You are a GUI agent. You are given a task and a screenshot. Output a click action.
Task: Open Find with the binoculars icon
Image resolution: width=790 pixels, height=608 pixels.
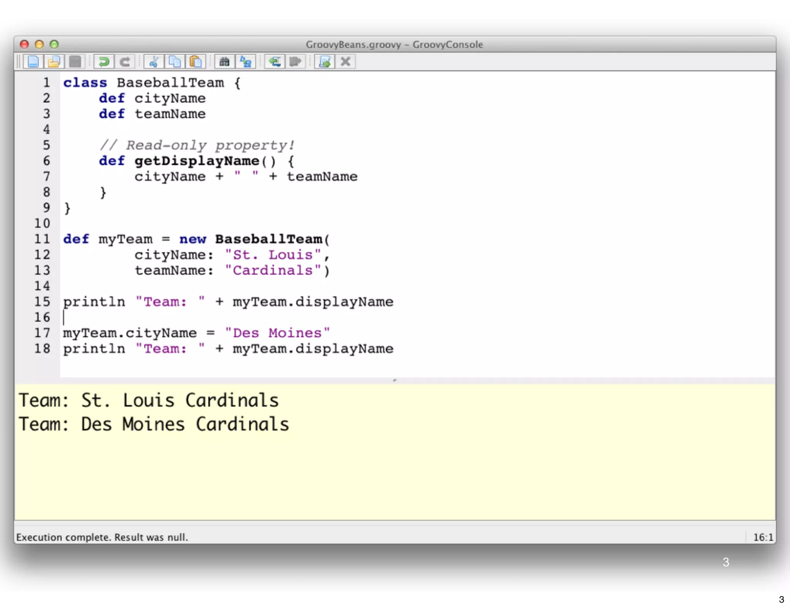pos(225,62)
